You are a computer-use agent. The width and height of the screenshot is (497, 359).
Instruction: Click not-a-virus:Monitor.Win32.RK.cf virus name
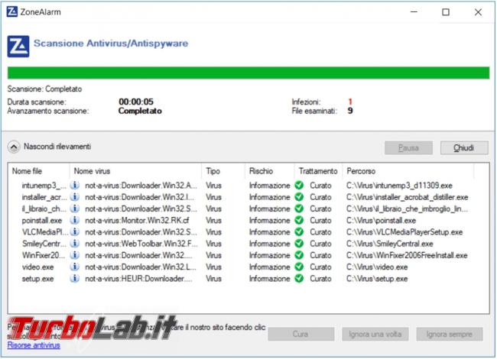tap(137, 220)
